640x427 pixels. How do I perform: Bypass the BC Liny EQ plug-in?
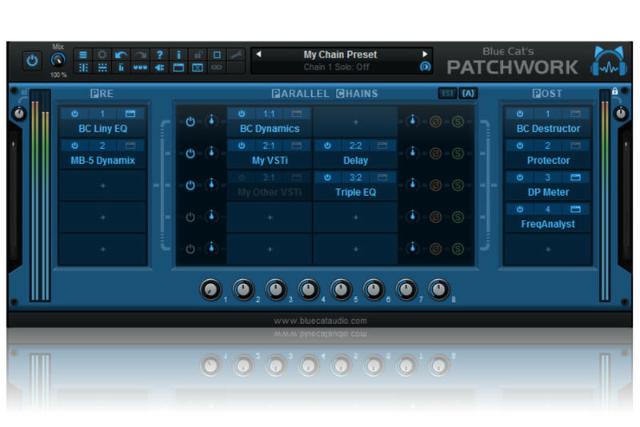click(74, 114)
